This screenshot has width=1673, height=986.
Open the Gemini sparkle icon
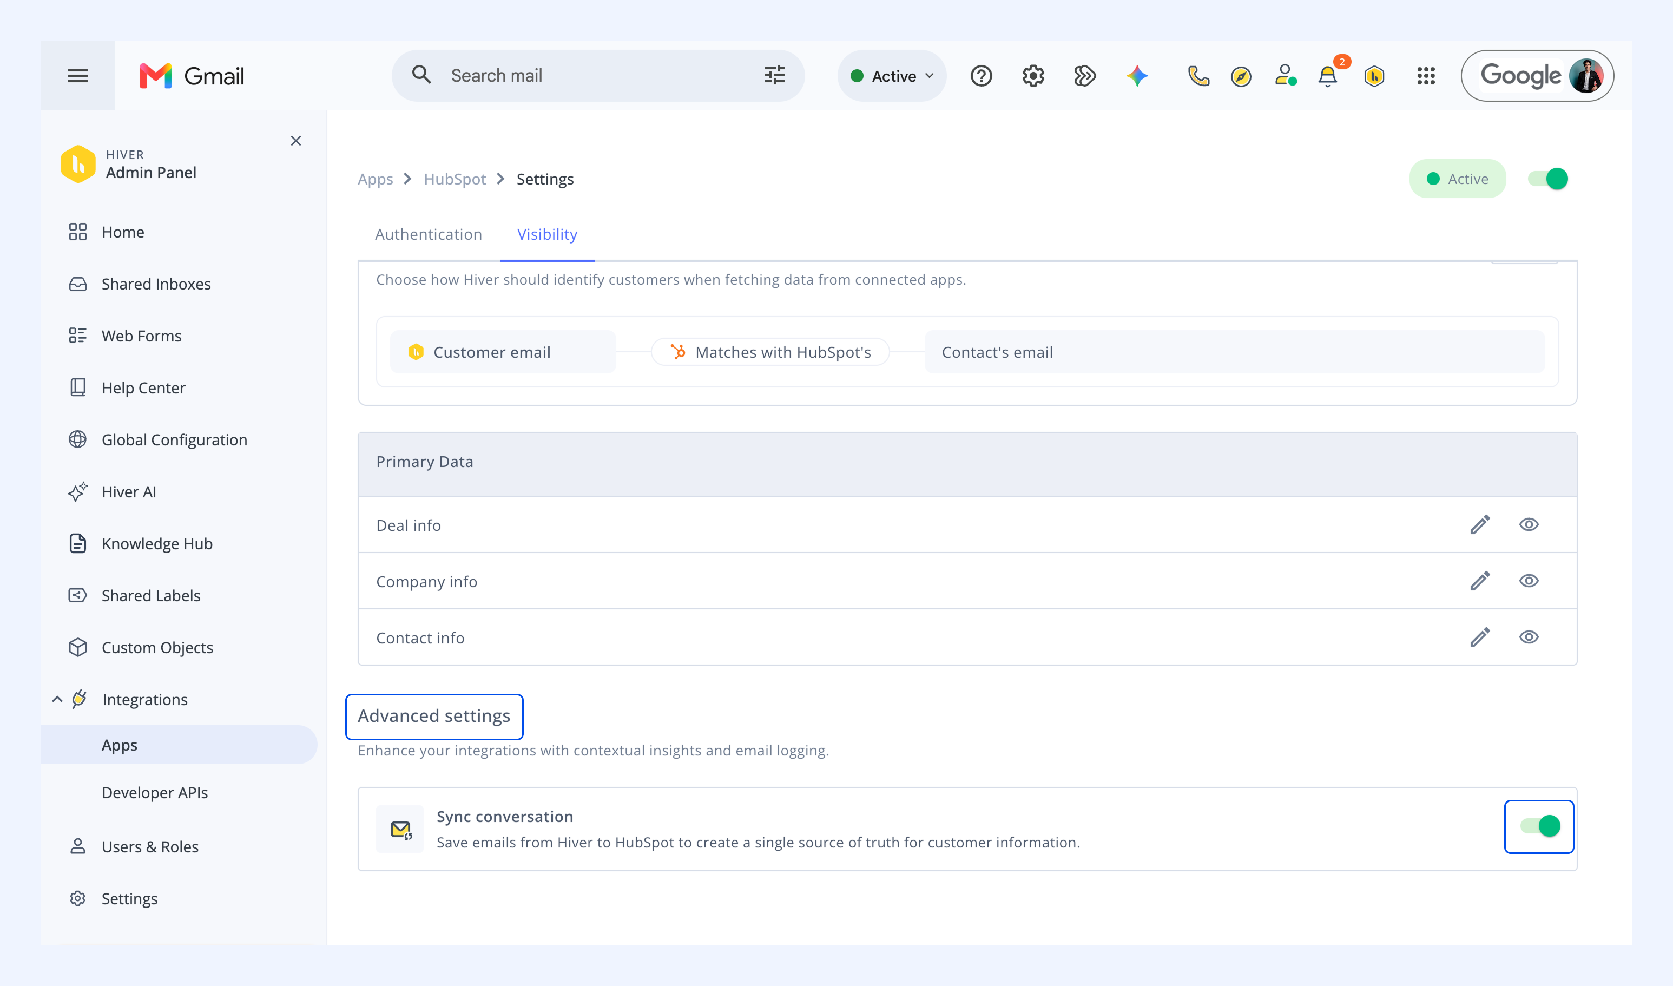[x=1137, y=76]
